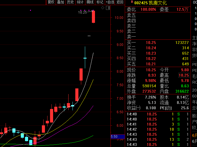197x147 pixels.
Task: Click the boxed 最高 value 10.25
Action: [x=184, y=75]
